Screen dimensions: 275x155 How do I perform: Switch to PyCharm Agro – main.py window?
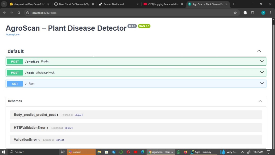click(203, 152)
